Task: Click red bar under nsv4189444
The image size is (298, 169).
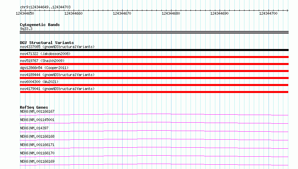Action: click(154, 78)
